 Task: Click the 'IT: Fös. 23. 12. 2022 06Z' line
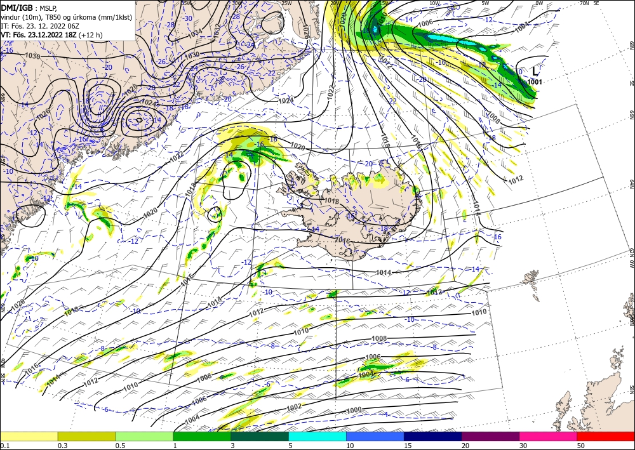click(x=39, y=26)
